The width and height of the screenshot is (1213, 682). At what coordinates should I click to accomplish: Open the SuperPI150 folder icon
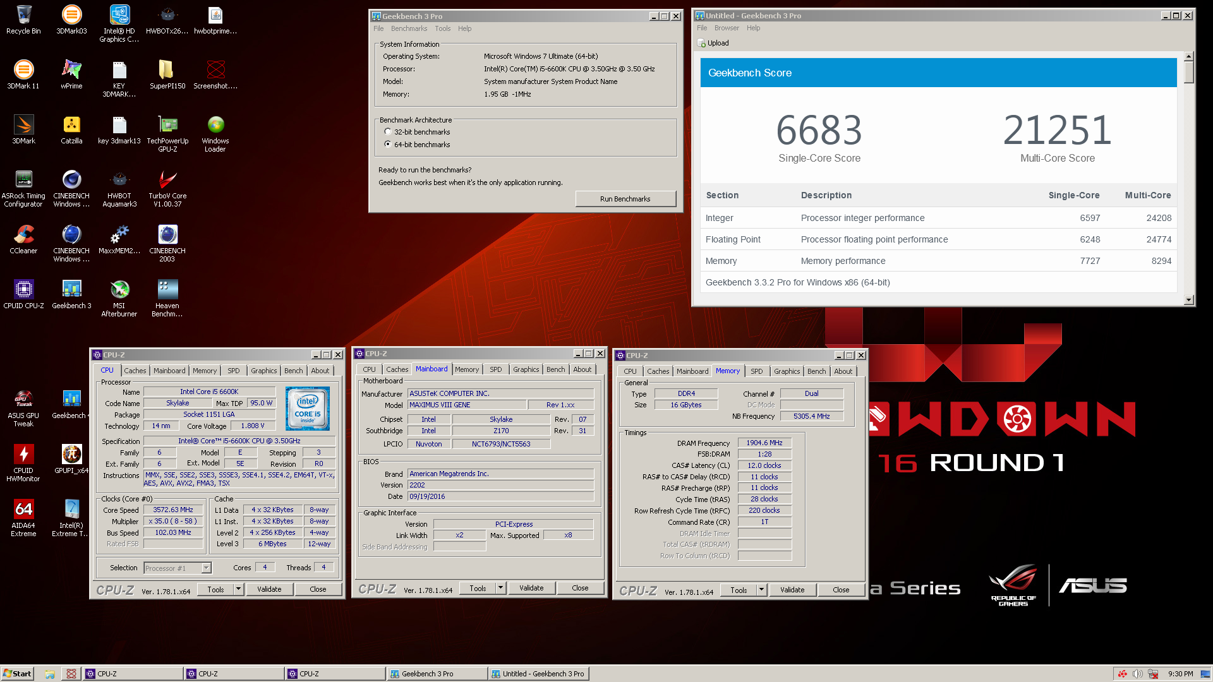167,75
